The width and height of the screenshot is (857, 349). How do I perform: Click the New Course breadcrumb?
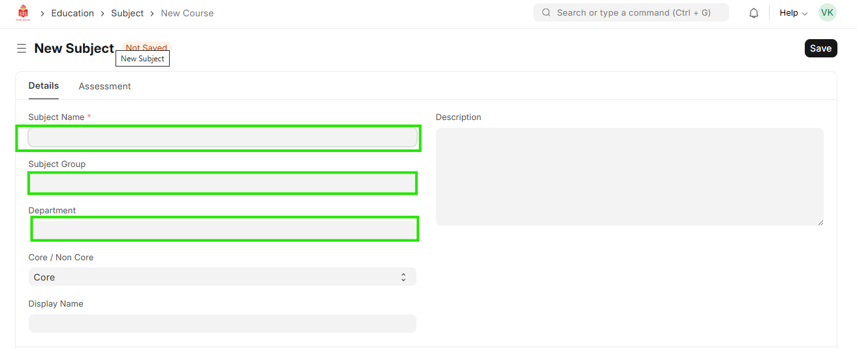187,13
